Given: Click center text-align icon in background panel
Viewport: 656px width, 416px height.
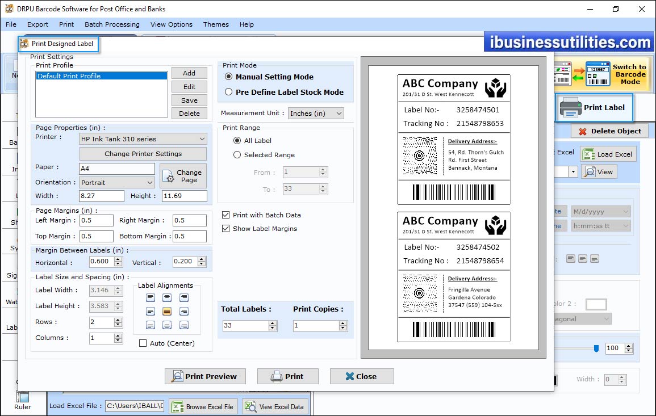Looking at the screenshot, I should coord(583,259).
